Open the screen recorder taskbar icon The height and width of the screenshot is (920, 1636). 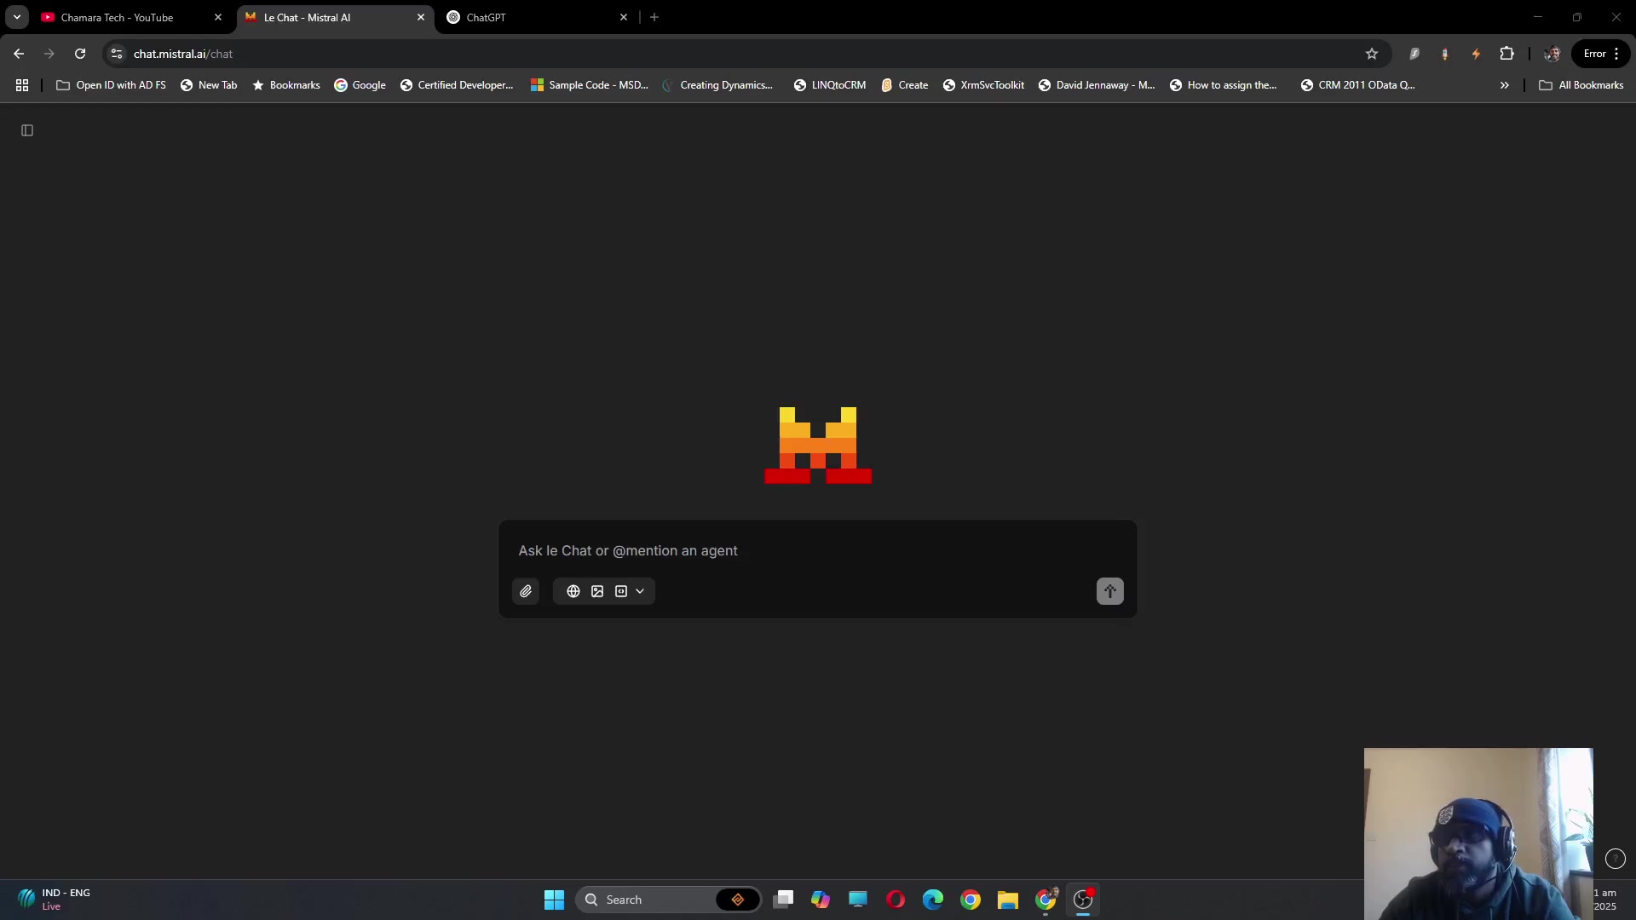pyautogui.click(x=1083, y=900)
